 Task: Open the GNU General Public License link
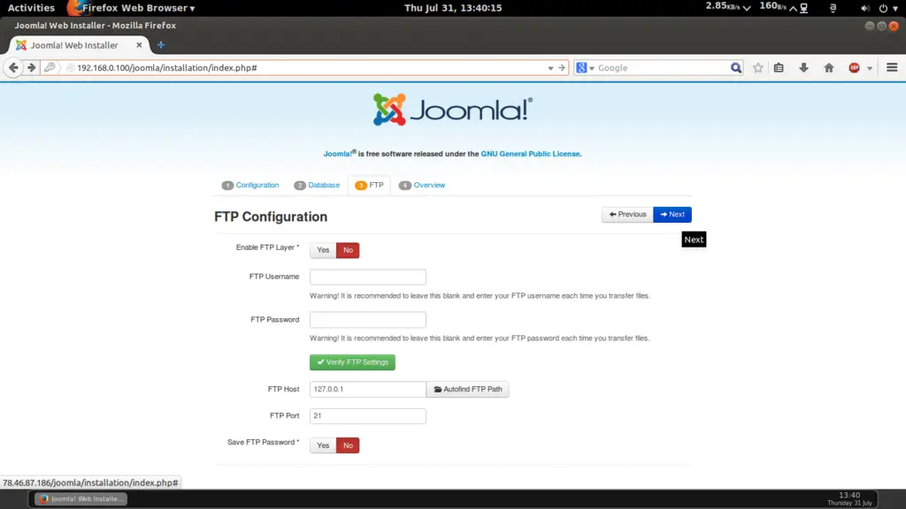(x=530, y=154)
